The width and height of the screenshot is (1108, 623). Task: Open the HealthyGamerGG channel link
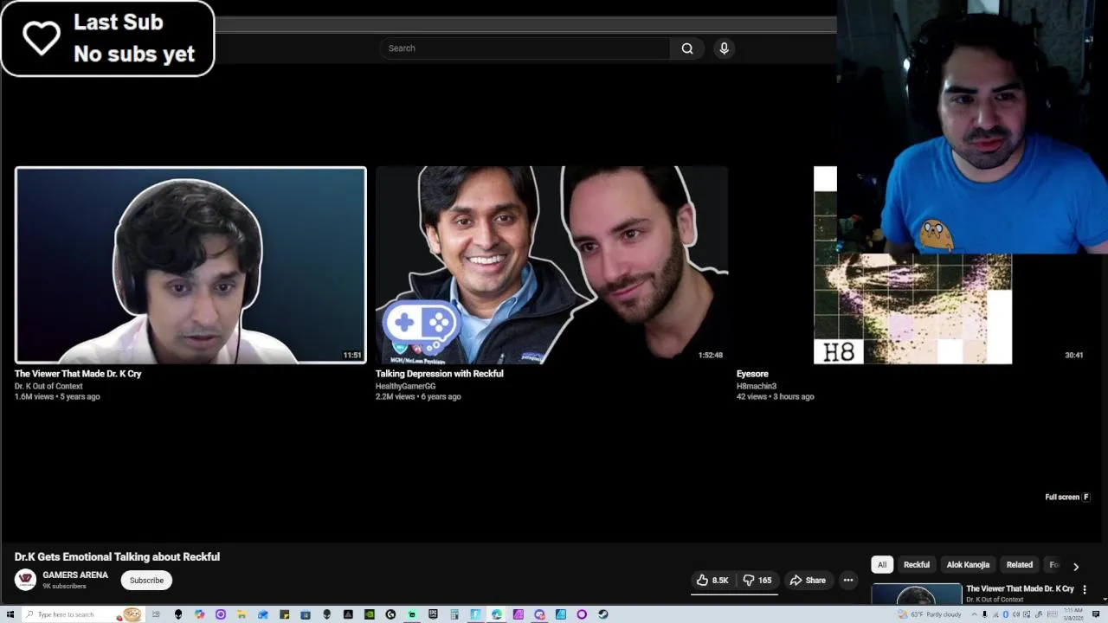pyautogui.click(x=405, y=386)
